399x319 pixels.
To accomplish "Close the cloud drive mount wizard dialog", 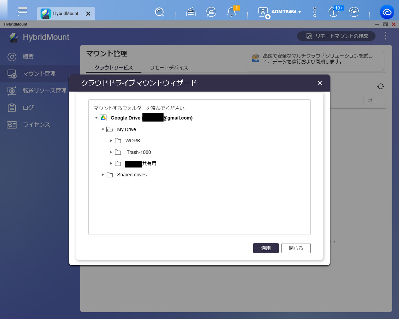I will point(320,83).
